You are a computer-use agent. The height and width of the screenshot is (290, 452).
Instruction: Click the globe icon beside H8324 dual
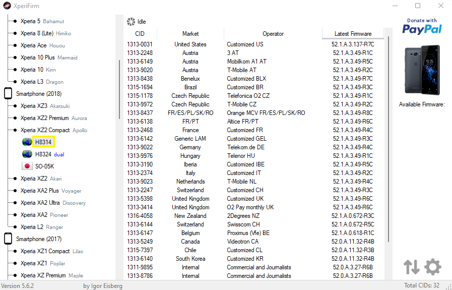pos(27,154)
